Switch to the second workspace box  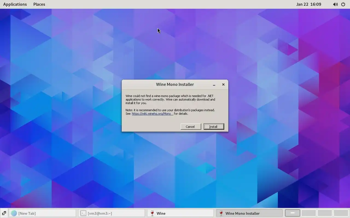click(x=308, y=213)
